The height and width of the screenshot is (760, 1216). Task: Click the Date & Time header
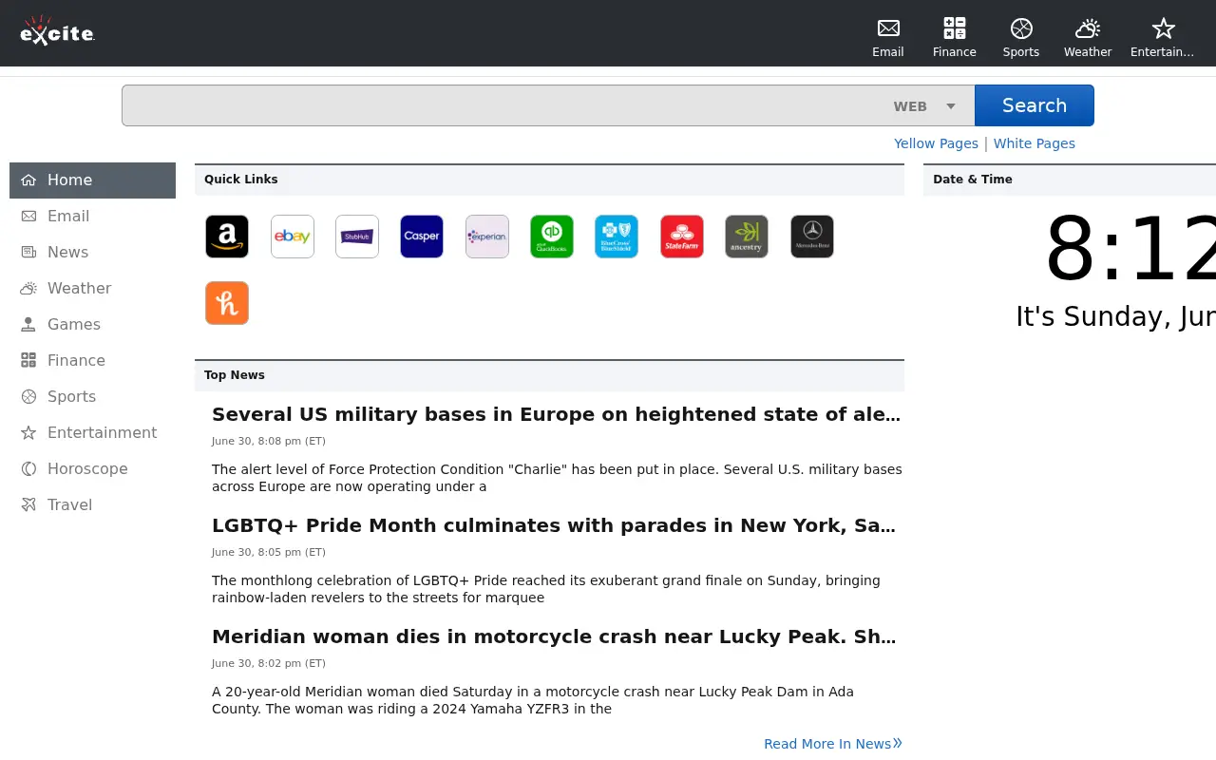point(1069,180)
